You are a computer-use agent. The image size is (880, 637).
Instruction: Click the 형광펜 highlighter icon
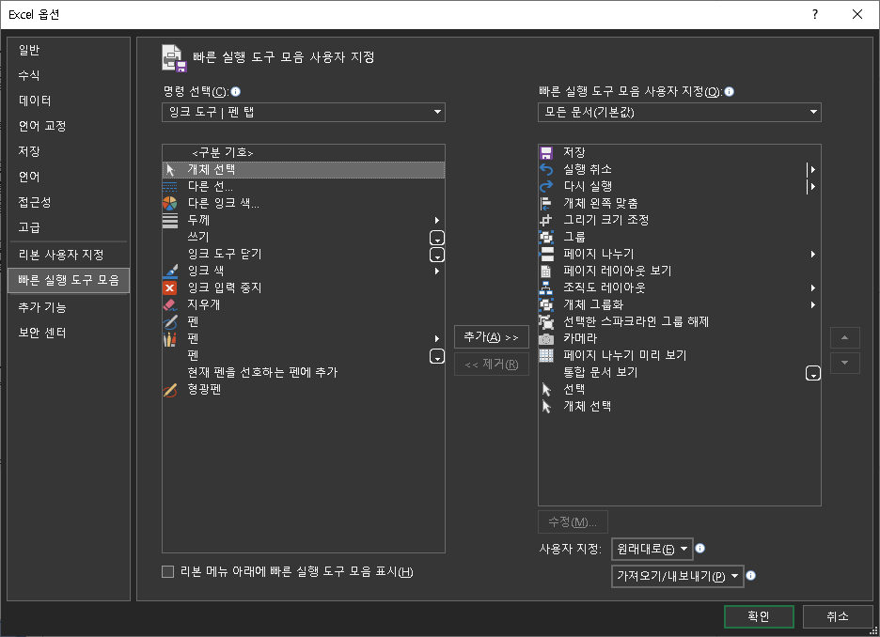point(169,389)
